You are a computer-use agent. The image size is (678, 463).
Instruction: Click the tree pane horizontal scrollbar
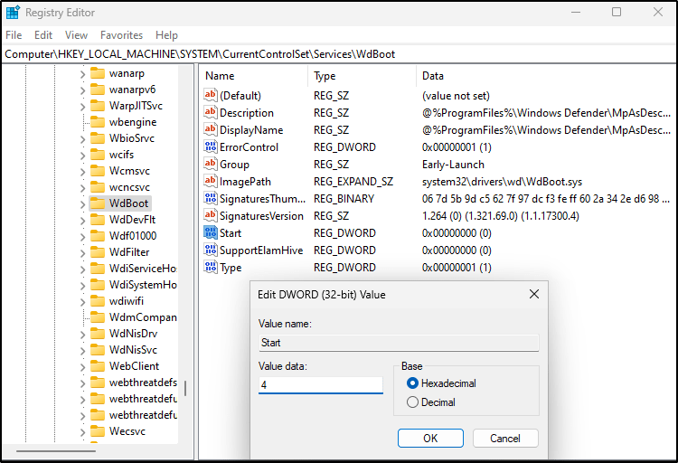56,450
